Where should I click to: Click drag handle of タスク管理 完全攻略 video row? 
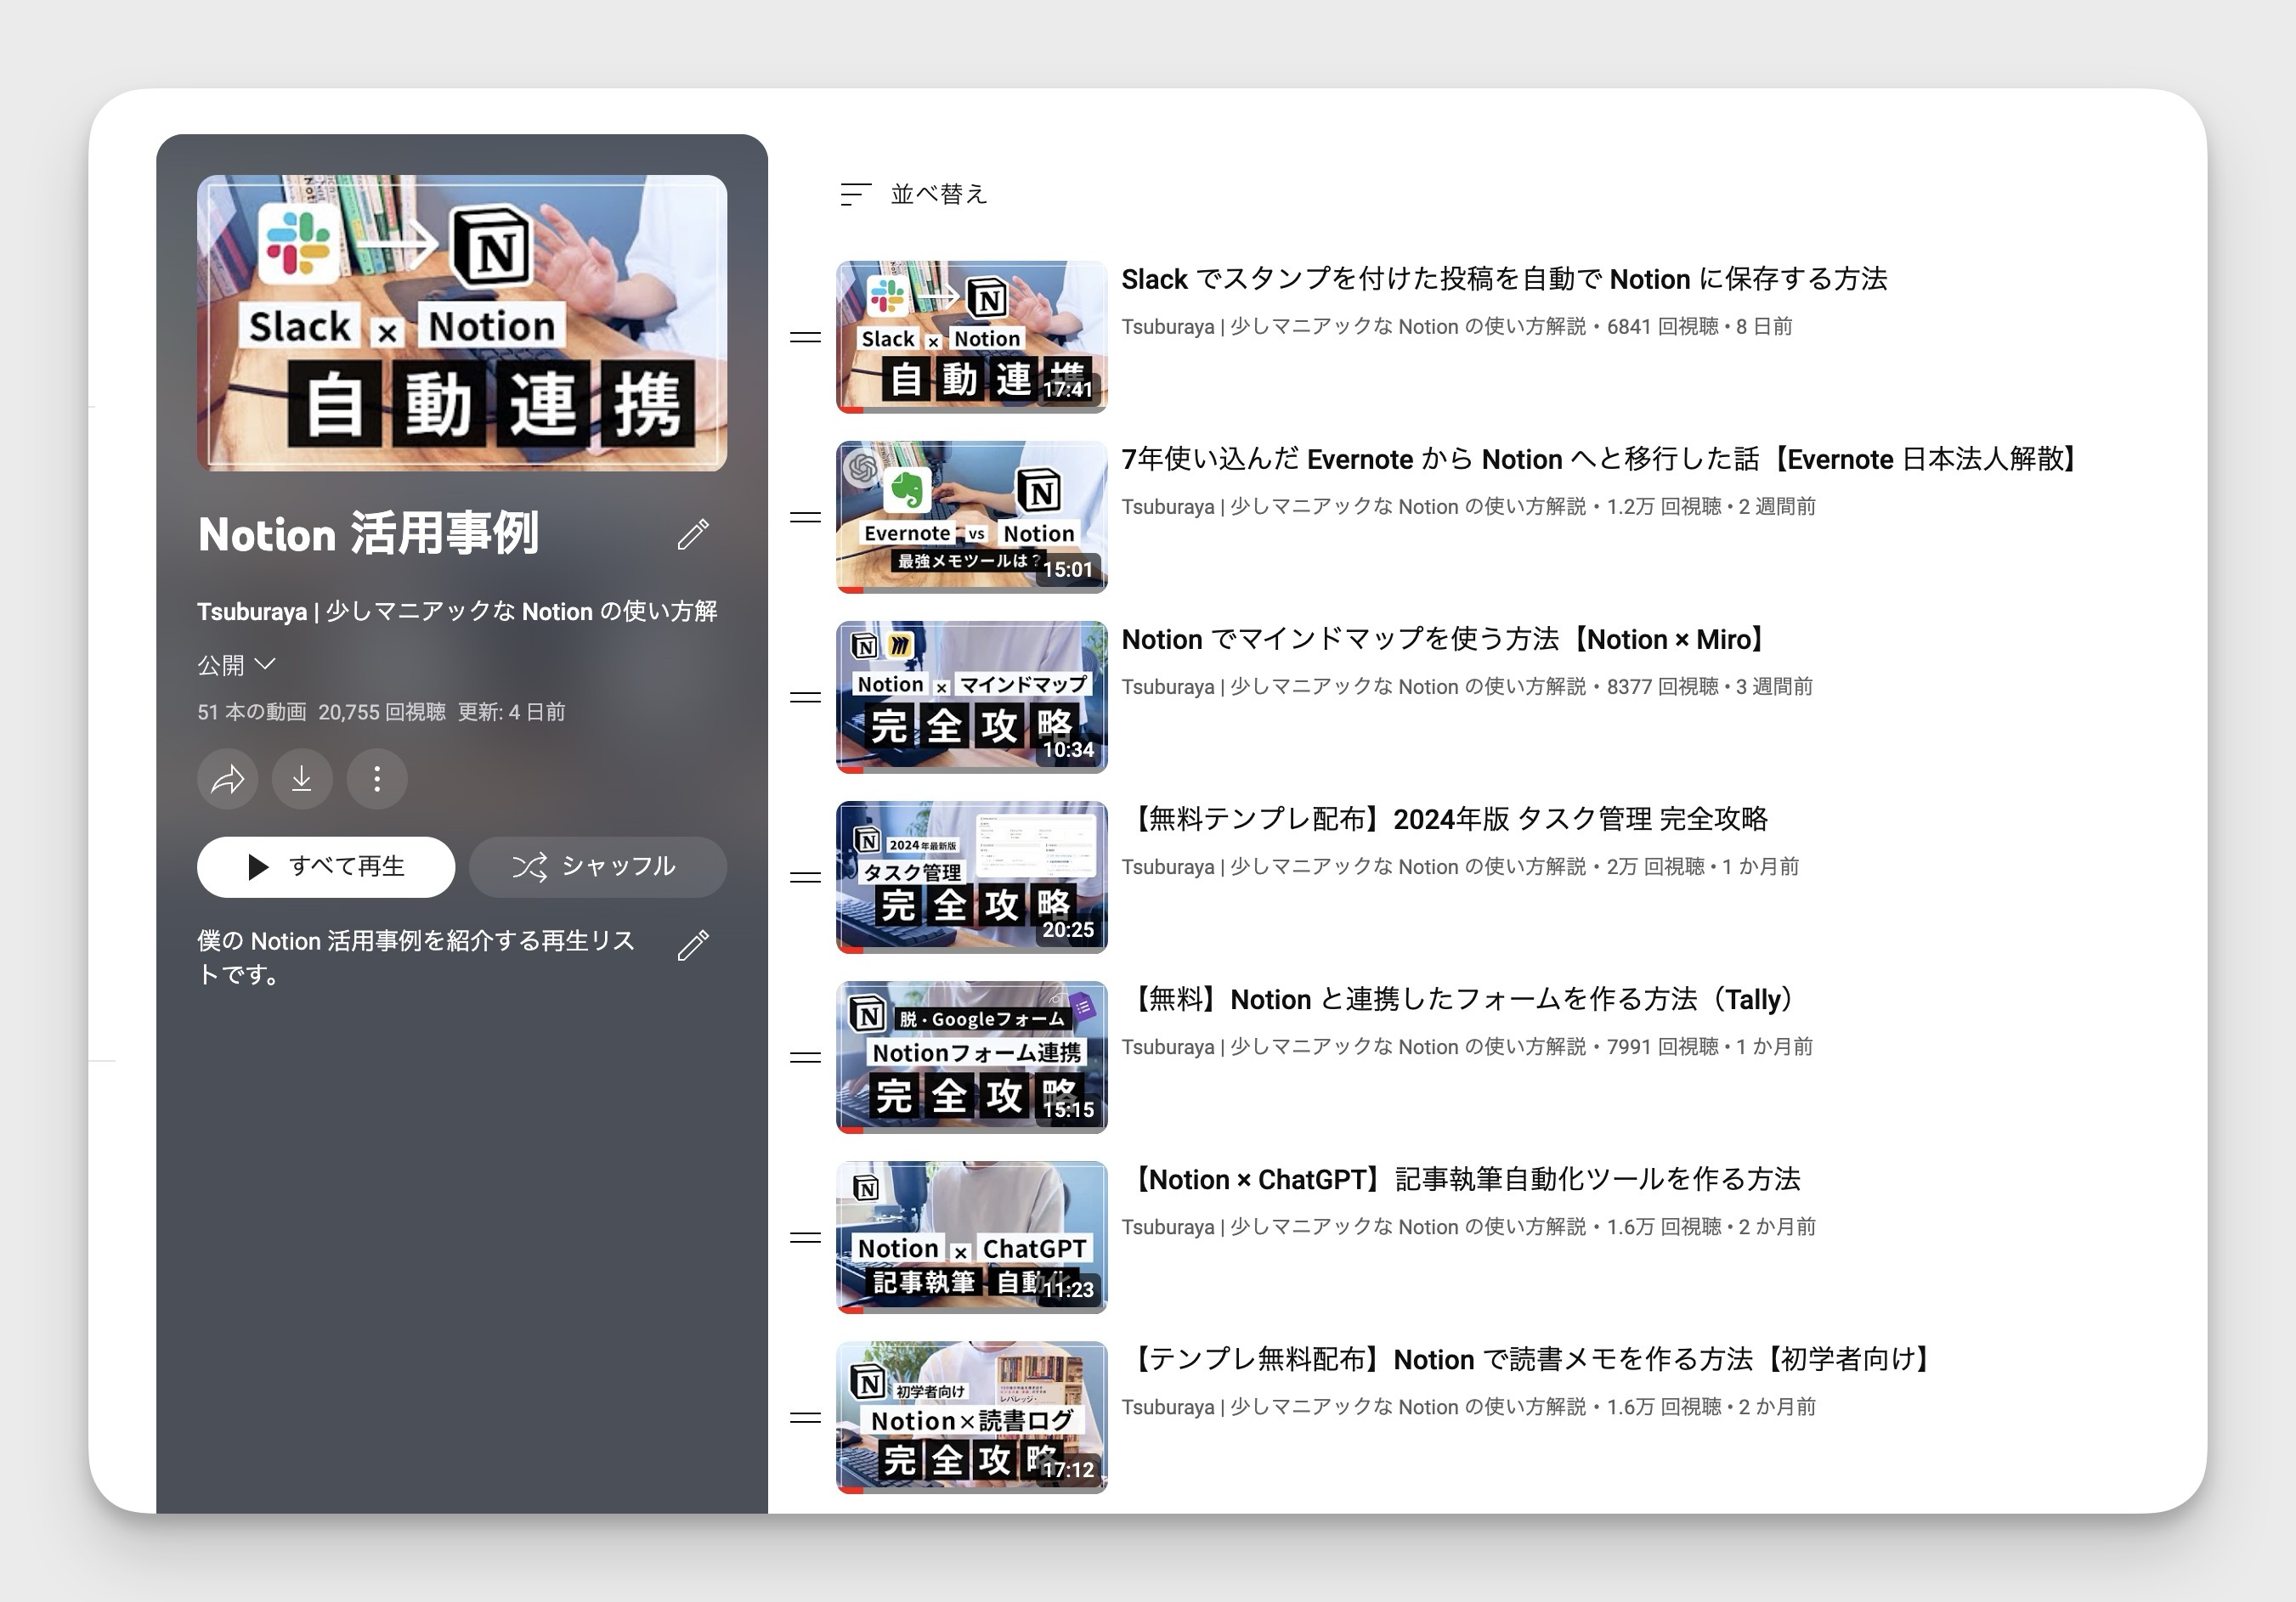[x=805, y=877]
